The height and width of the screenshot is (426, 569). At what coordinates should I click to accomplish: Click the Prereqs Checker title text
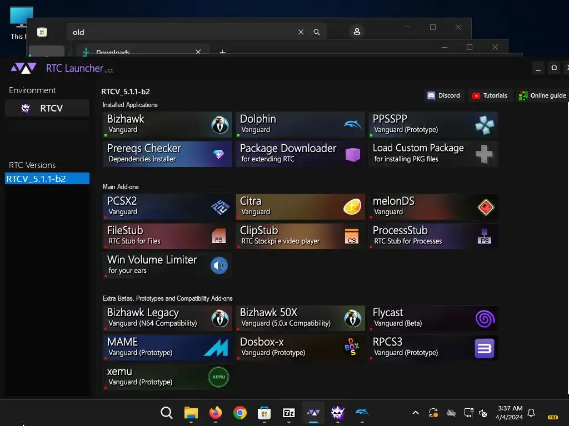tap(144, 149)
